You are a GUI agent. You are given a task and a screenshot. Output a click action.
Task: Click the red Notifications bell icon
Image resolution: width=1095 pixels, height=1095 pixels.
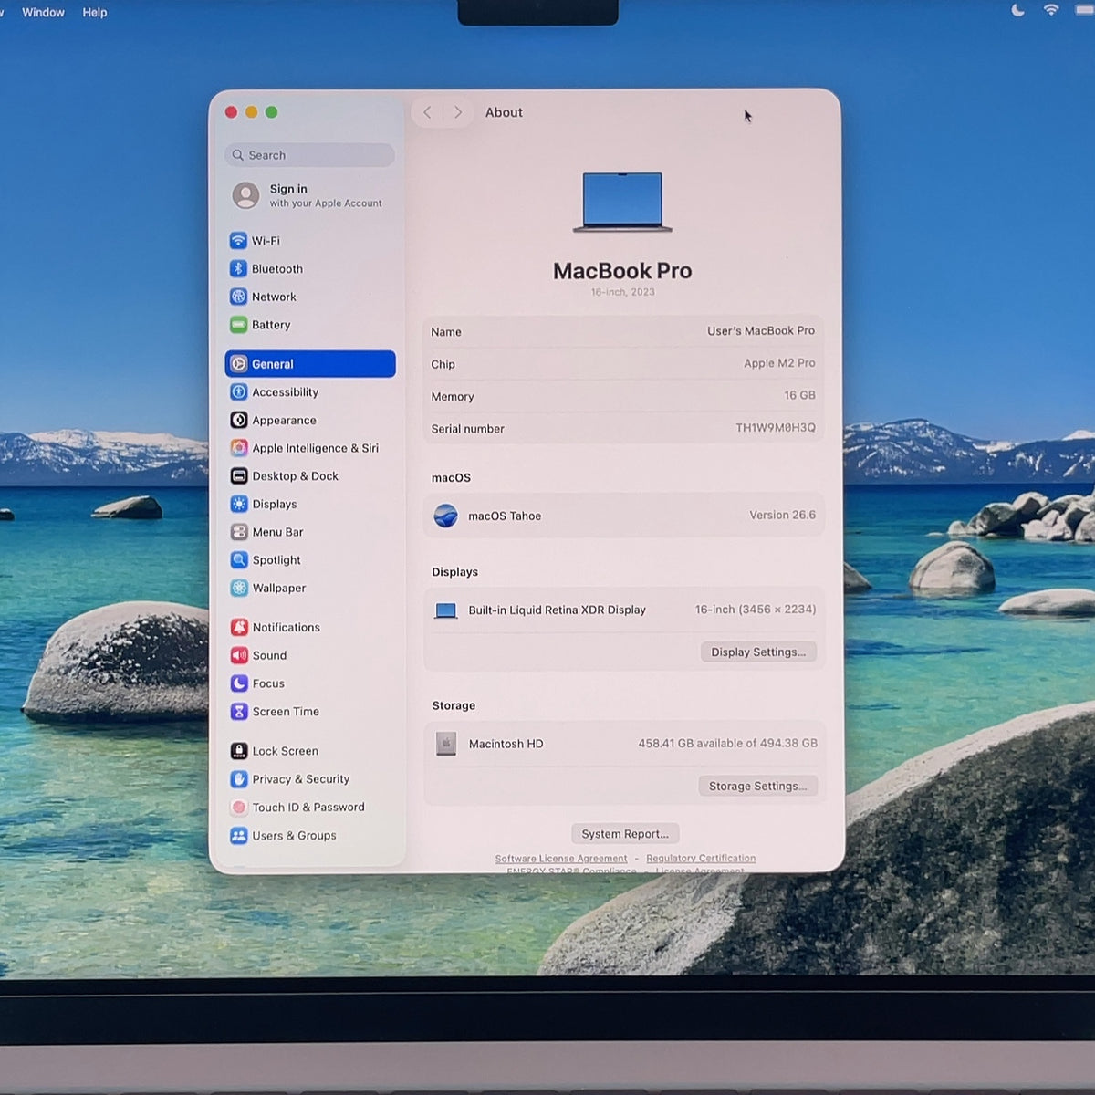tap(239, 627)
